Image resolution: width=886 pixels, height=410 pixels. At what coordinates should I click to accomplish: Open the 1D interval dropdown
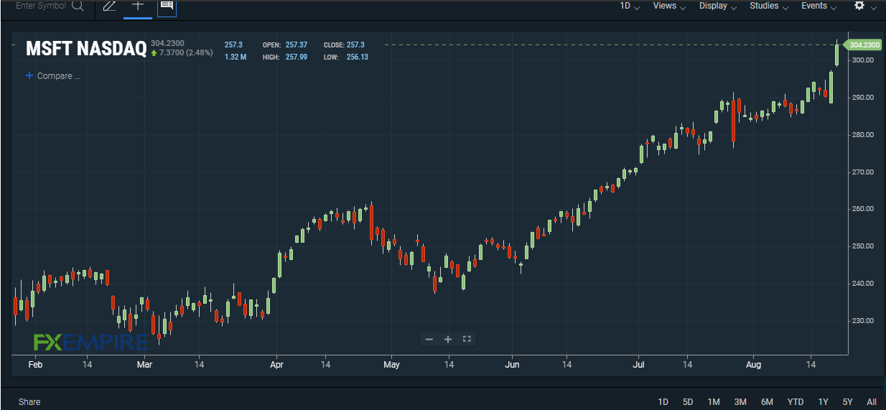[x=630, y=6]
